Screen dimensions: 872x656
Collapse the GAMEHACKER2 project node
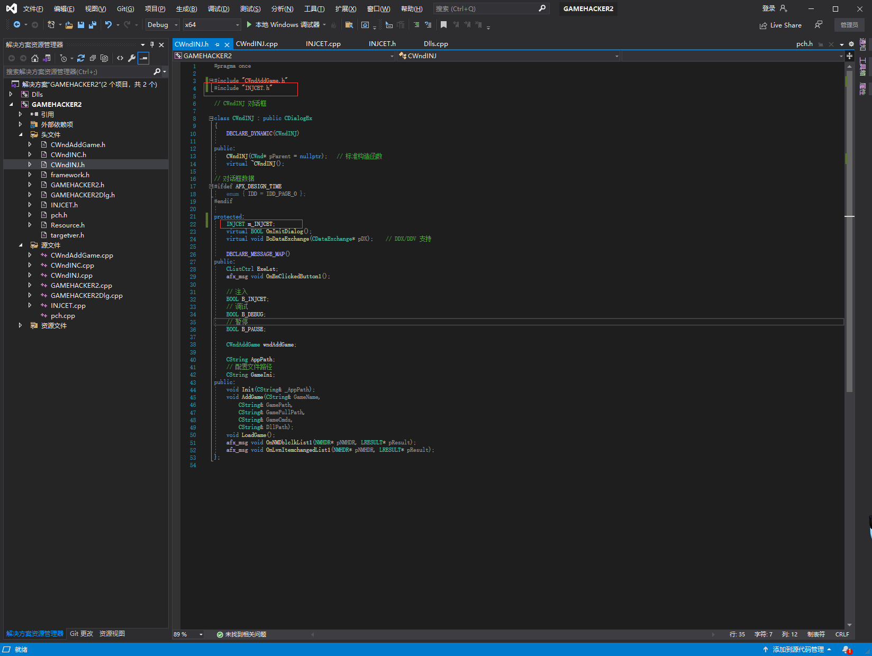[11, 104]
